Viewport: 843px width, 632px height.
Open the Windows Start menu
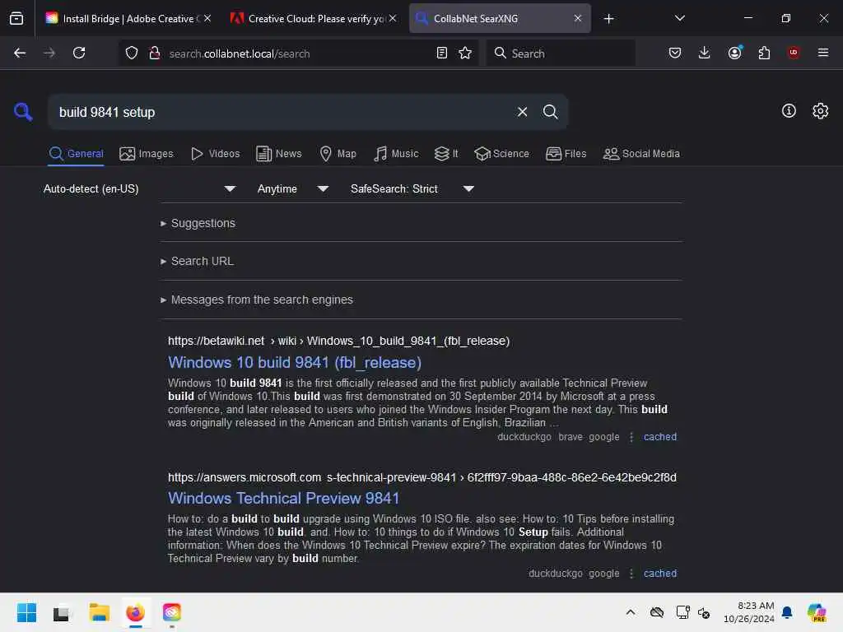point(26,612)
